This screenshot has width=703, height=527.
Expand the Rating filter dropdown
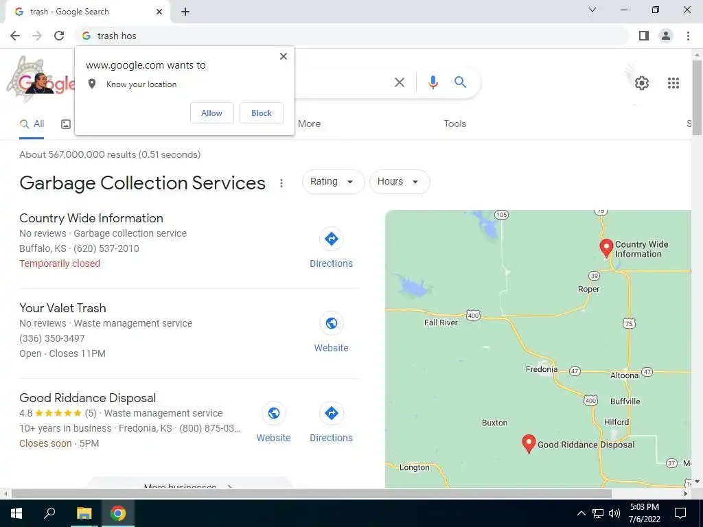pyautogui.click(x=333, y=181)
